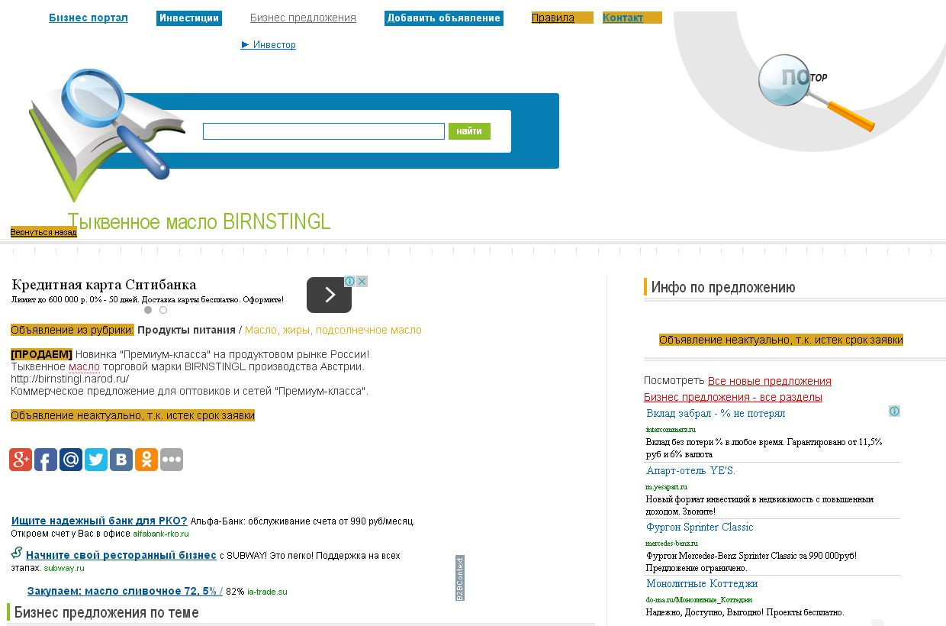Follow the ► Инвестор link

pos(269,44)
